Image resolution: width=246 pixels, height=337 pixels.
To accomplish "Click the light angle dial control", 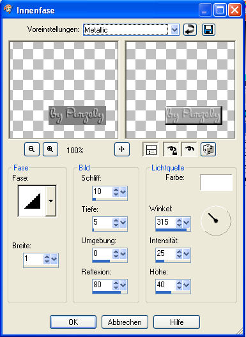I will coord(216,221).
